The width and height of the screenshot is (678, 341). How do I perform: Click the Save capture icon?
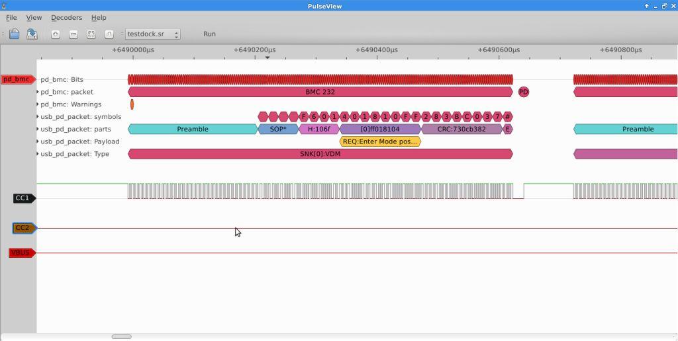pos(32,34)
